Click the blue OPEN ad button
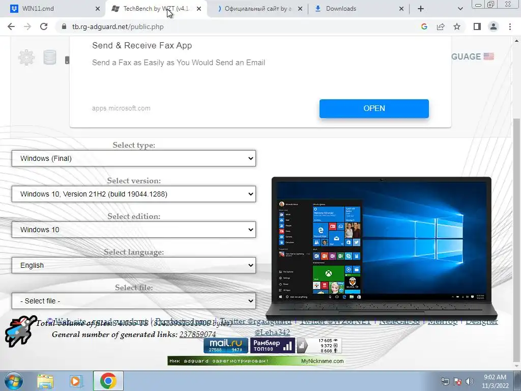The width and height of the screenshot is (521, 391). pos(374,108)
